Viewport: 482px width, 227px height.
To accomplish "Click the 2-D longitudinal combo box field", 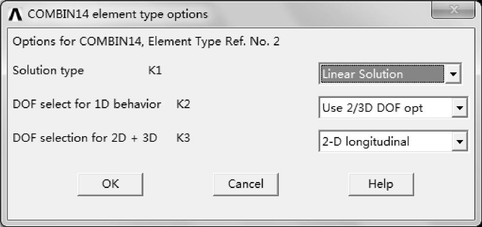I will (386, 142).
